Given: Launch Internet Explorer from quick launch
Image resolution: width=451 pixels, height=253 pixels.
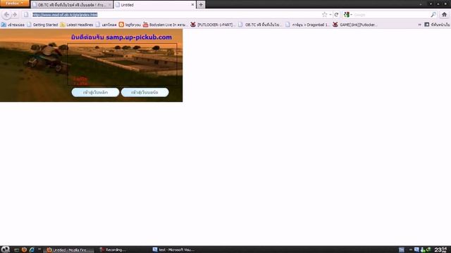Looking at the screenshot, I should [32, 249].
